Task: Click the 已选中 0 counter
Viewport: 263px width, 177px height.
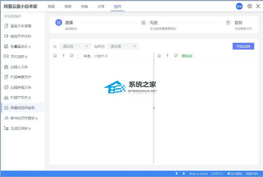Action: 101,56
